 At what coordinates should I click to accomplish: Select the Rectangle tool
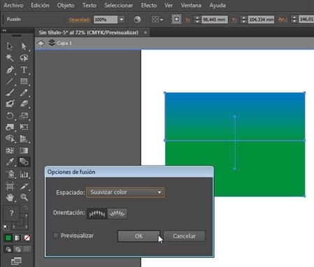pyautogui.click(x=24, y=81)
